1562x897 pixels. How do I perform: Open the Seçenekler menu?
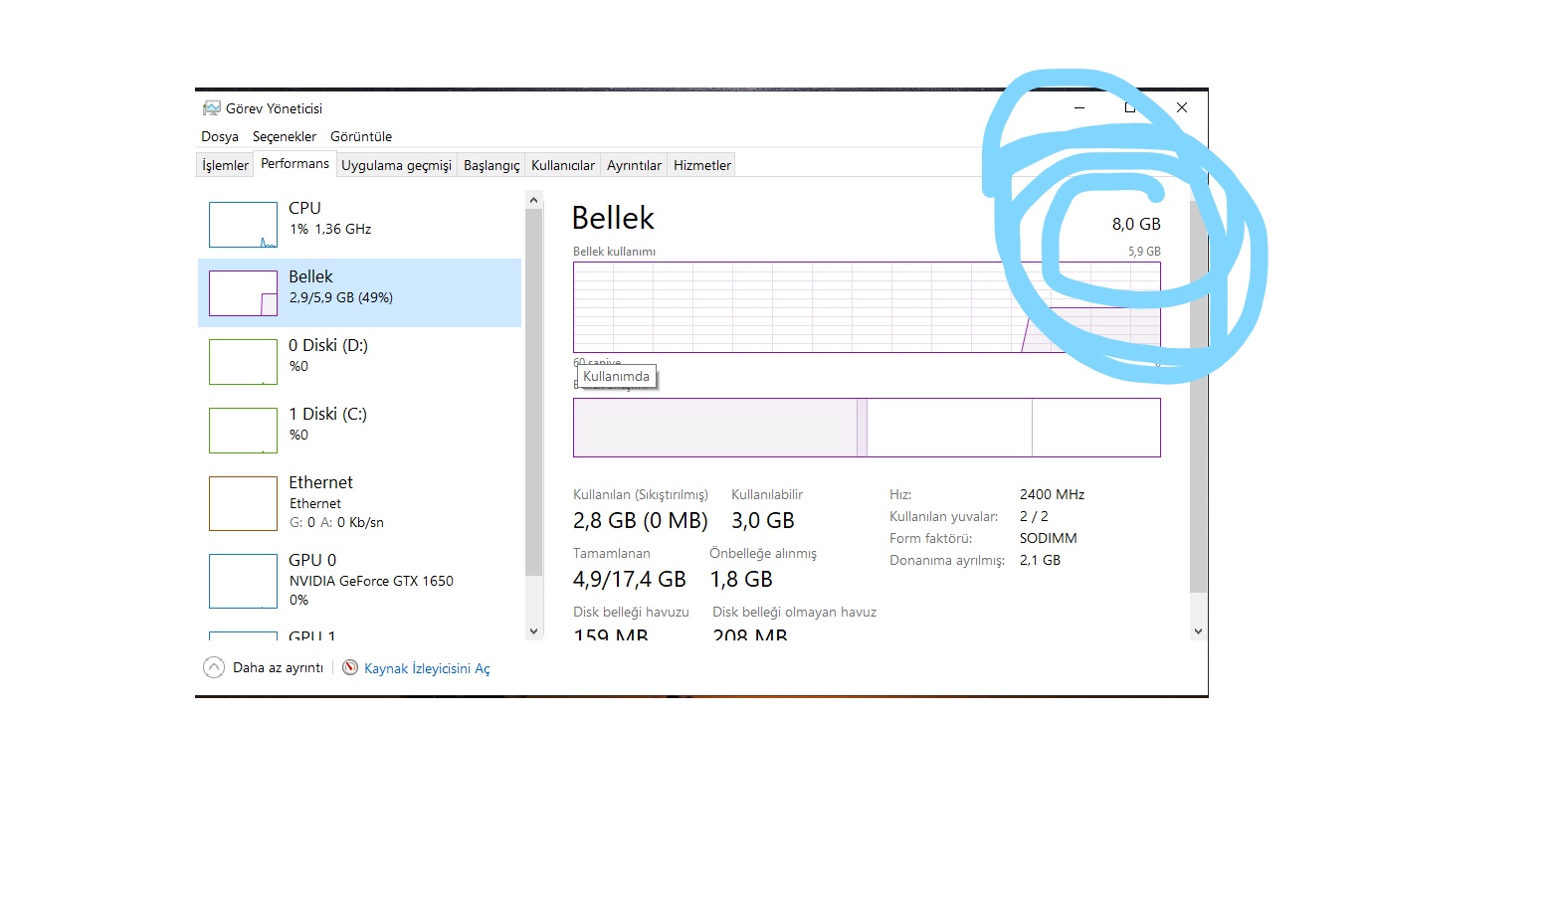(x=285, y=136)
